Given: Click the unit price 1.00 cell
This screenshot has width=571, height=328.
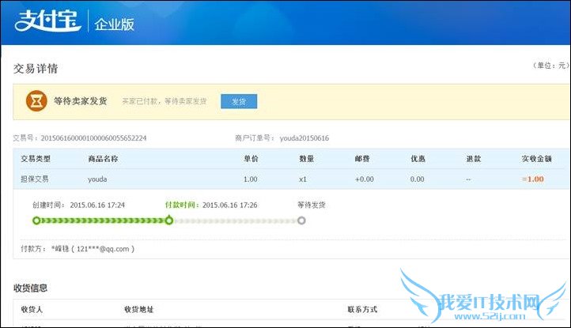Looking at the screenshot, I should (x=251, y=179).
